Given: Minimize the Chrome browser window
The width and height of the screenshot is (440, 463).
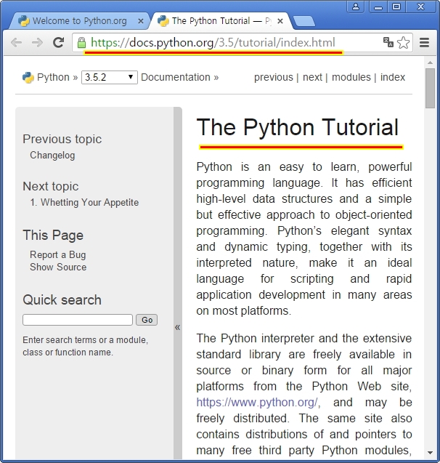Looking at the screenshot, I should (x=378, y=7).
